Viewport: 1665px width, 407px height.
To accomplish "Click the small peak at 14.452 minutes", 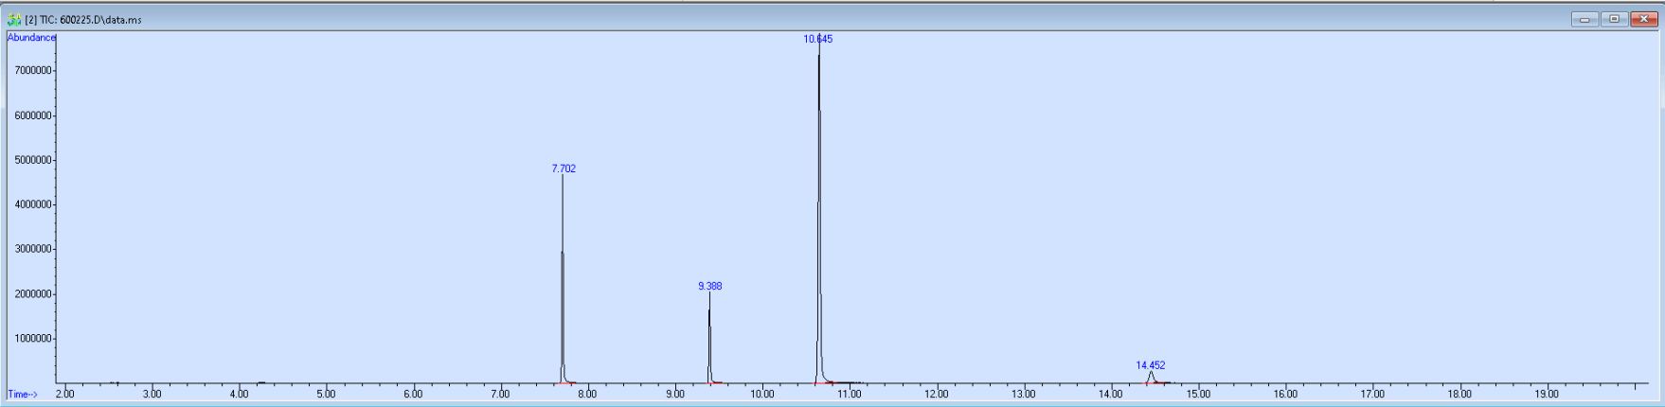I will point(1151,375).
